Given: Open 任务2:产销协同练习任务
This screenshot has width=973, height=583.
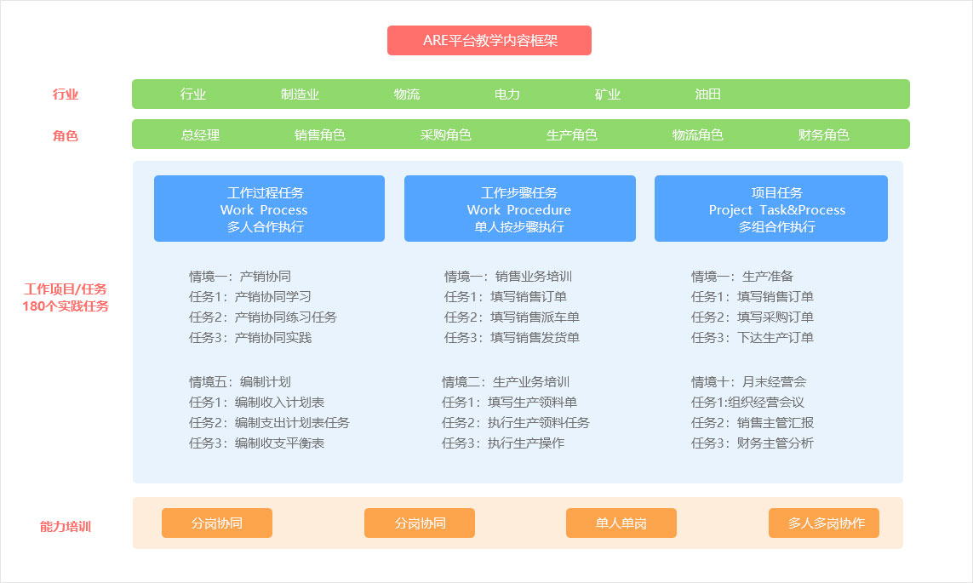Looking at the screenshot, I should tap(263, 317).
